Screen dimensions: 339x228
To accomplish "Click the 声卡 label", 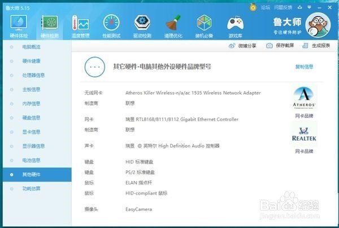I will pyautogui.click(x=89, y=146).
